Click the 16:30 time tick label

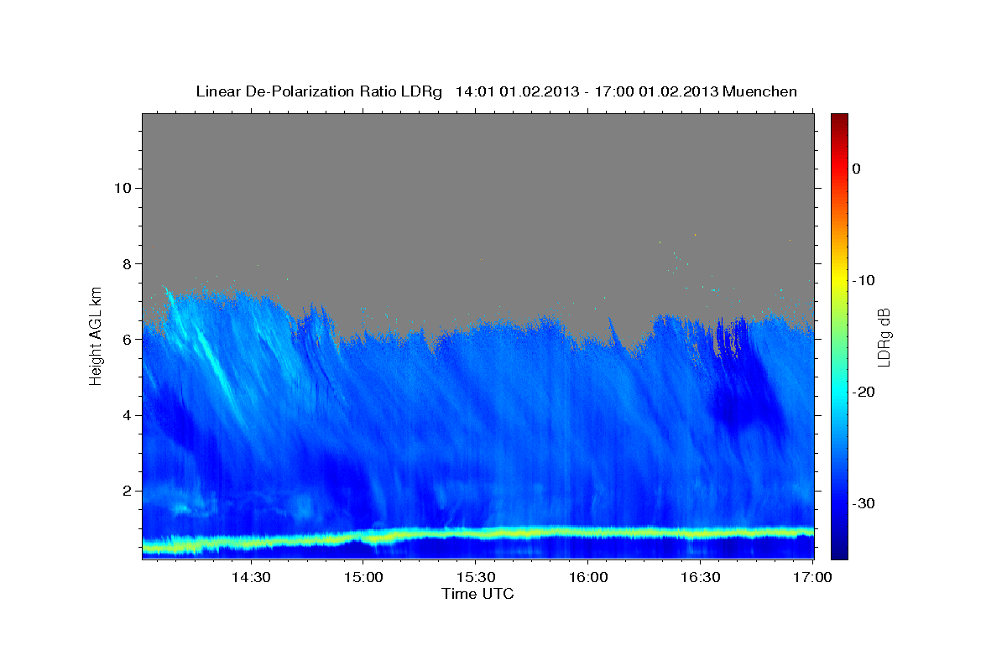(x=700, y=577)
